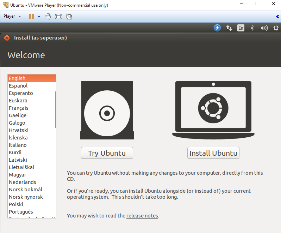The height and width of the screenshot is (233, 281).
Task: Select Français in the language list
Action: pos(19,108)
